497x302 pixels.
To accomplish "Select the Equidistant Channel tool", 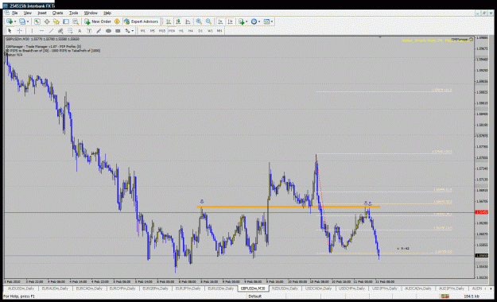I will pyautogui.click(x=60, y=31).
